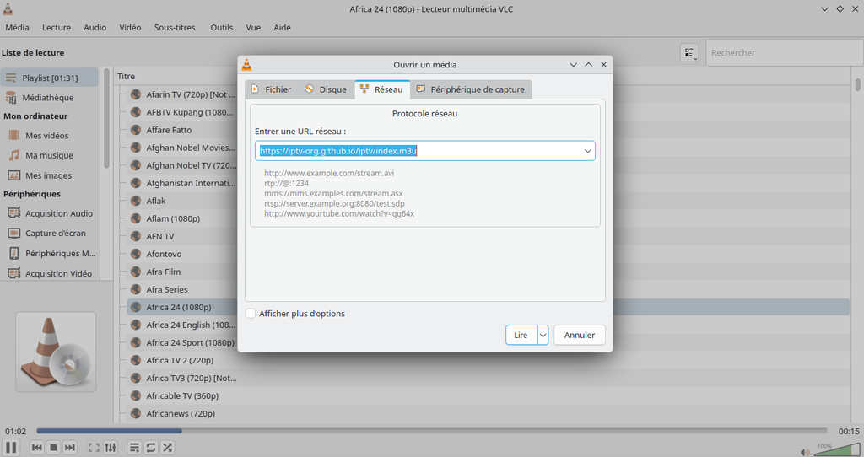The image size is (864, 457).
Task: Adjust the volume slider
Action: [836, 449]
